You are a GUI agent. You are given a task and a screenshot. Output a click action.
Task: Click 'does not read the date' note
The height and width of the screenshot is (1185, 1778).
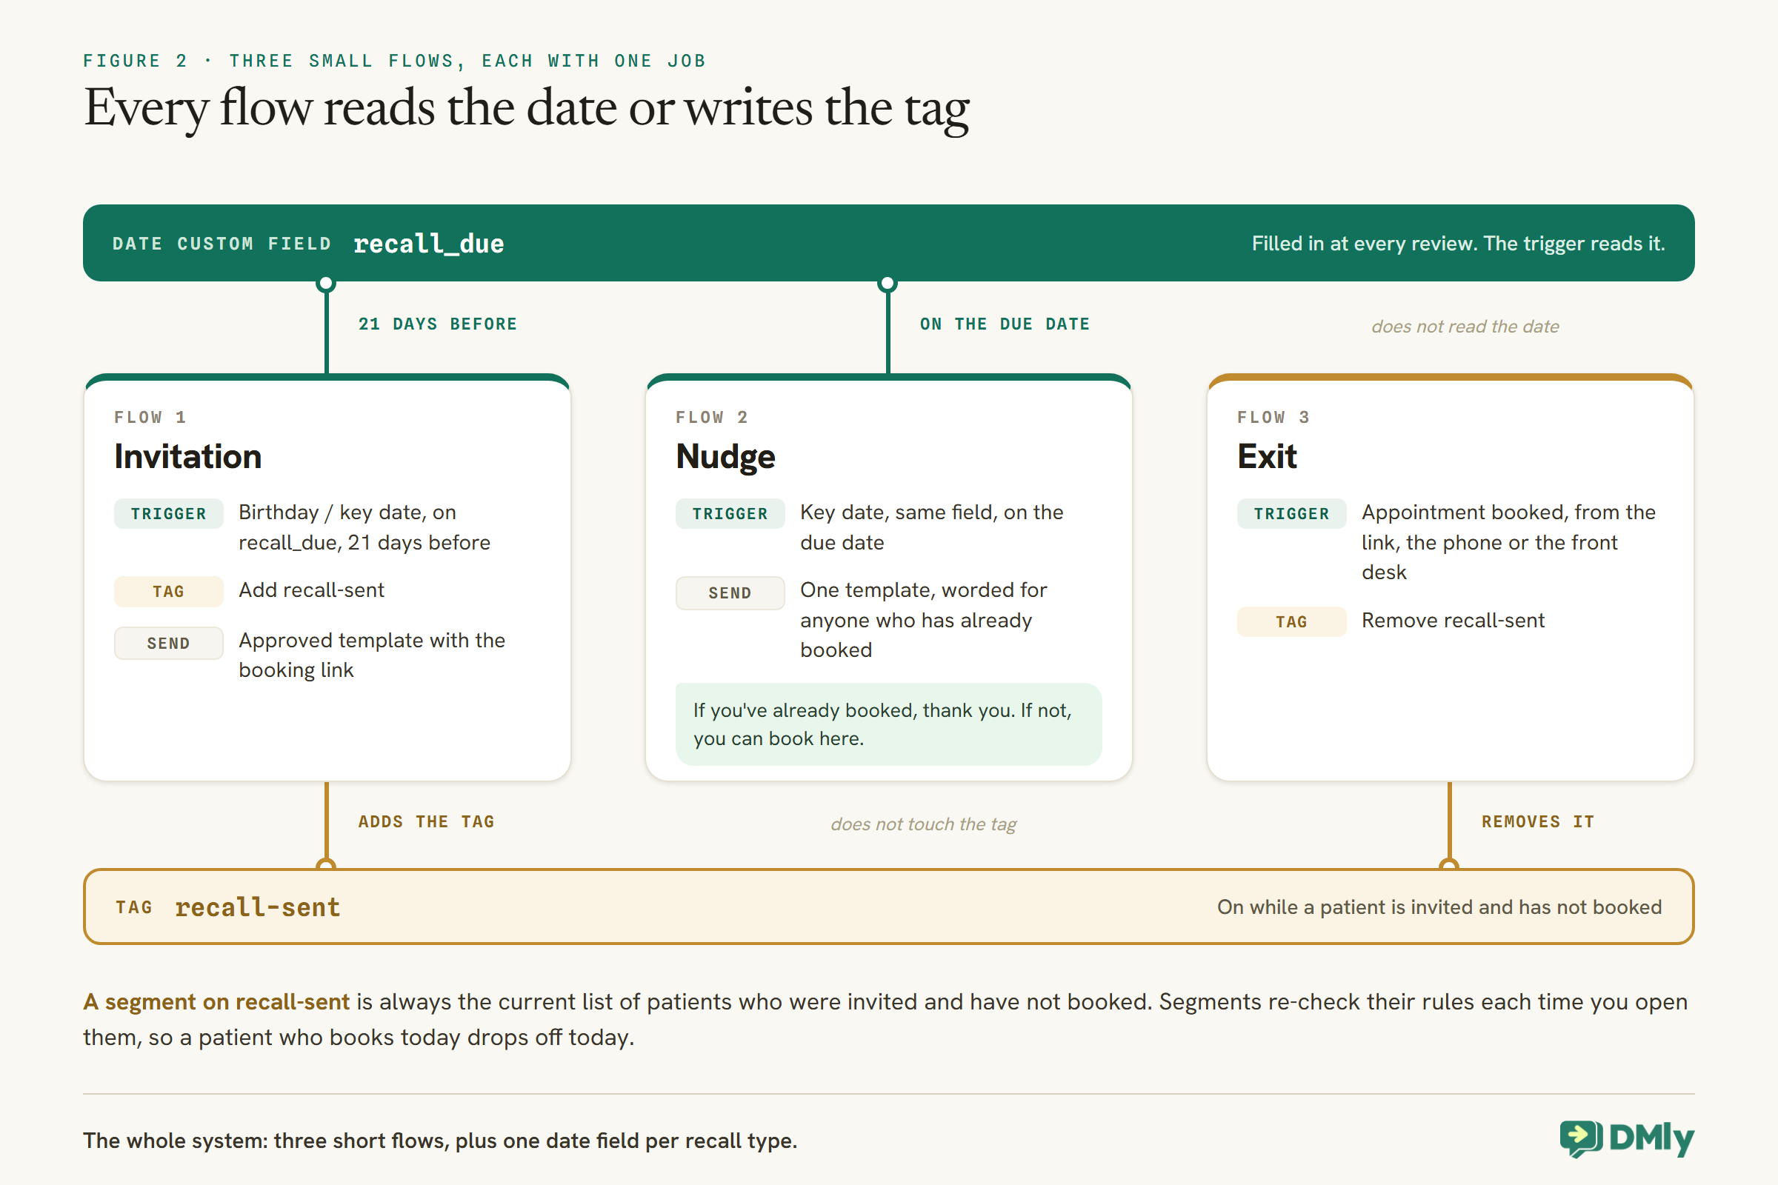(1465, 327)
